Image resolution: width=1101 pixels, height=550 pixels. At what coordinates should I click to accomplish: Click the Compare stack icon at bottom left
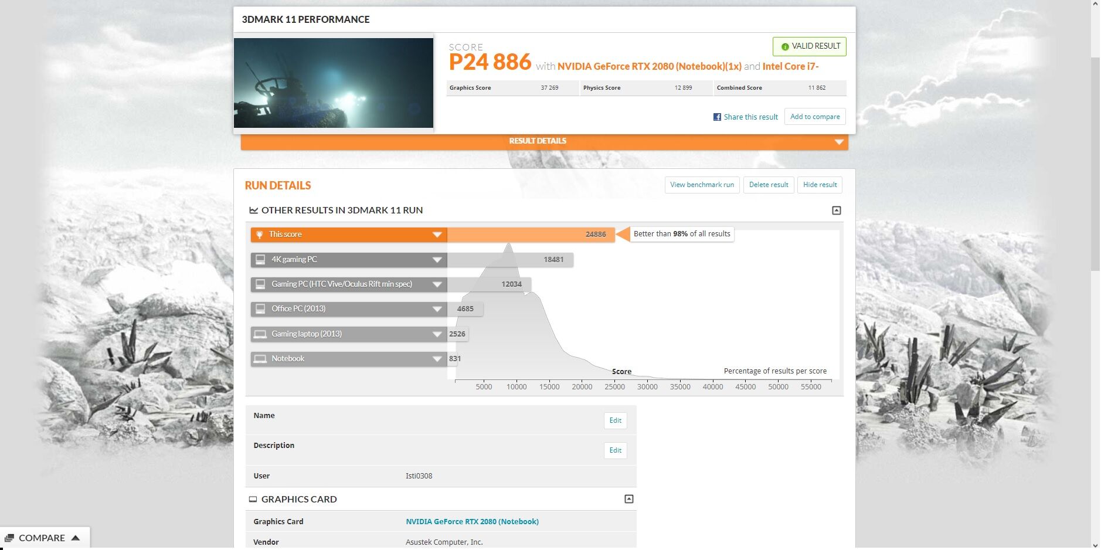point(9,538)
